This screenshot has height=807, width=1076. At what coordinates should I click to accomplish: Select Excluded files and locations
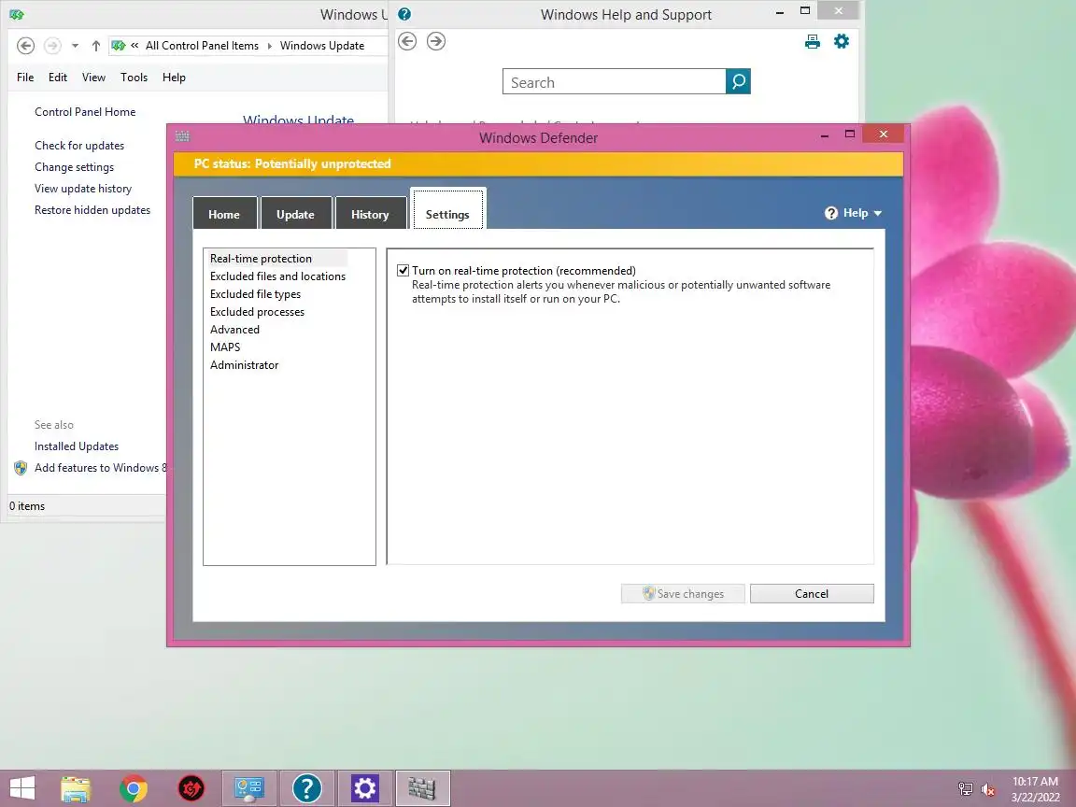pos(278,276)
